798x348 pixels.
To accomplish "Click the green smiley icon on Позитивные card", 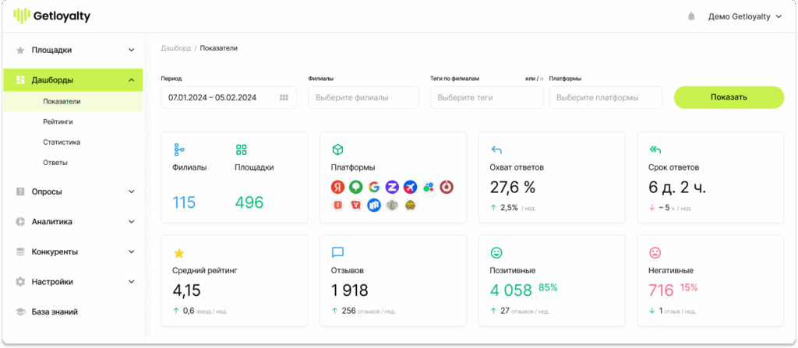I will coord(496,253).
